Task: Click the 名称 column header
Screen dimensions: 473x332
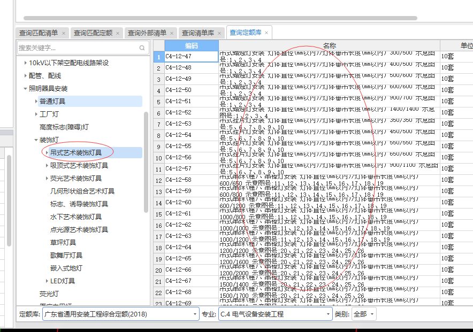Action: point(329,45)
